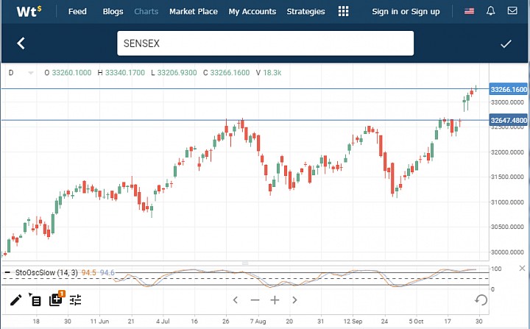Confirm symbol with the checkmark icon
The height and width of the screenshot is (329, 530).
[506, 43]
